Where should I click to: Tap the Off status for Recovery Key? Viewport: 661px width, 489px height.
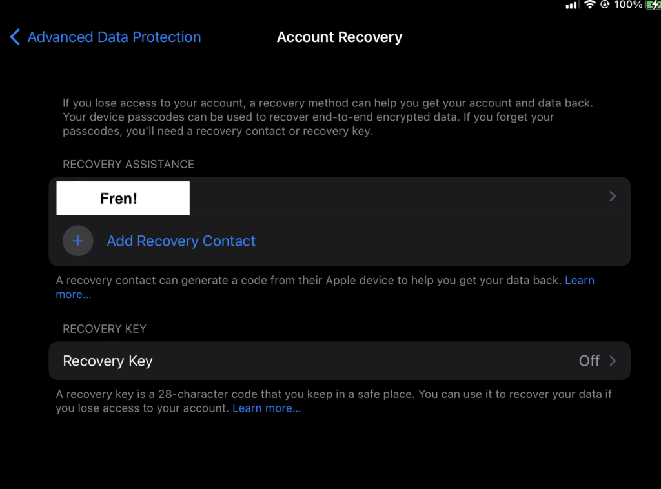coord(589,361)
